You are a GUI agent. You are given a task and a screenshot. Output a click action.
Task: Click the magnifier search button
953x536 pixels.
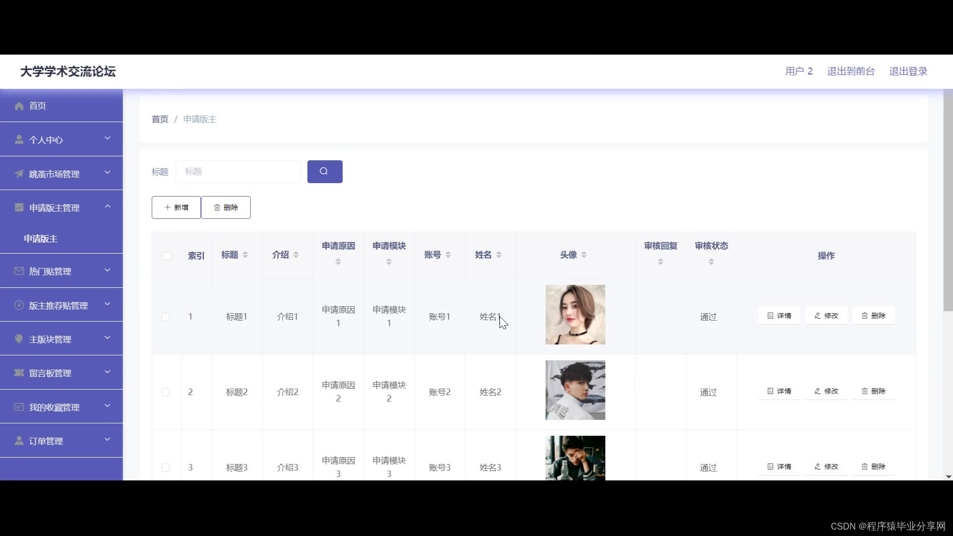pyautogui.click(x=325, y=172)
